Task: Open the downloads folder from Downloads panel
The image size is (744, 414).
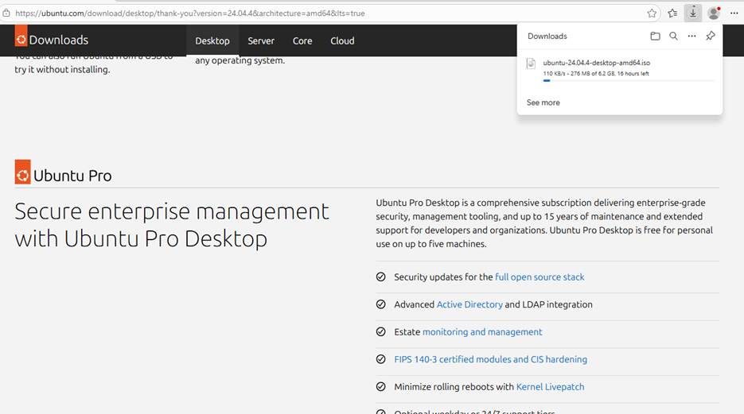Action: (x=655, y=37)
